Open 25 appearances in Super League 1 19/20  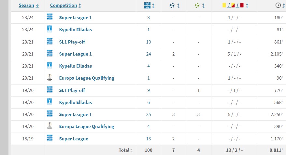[x=149, y=114]
